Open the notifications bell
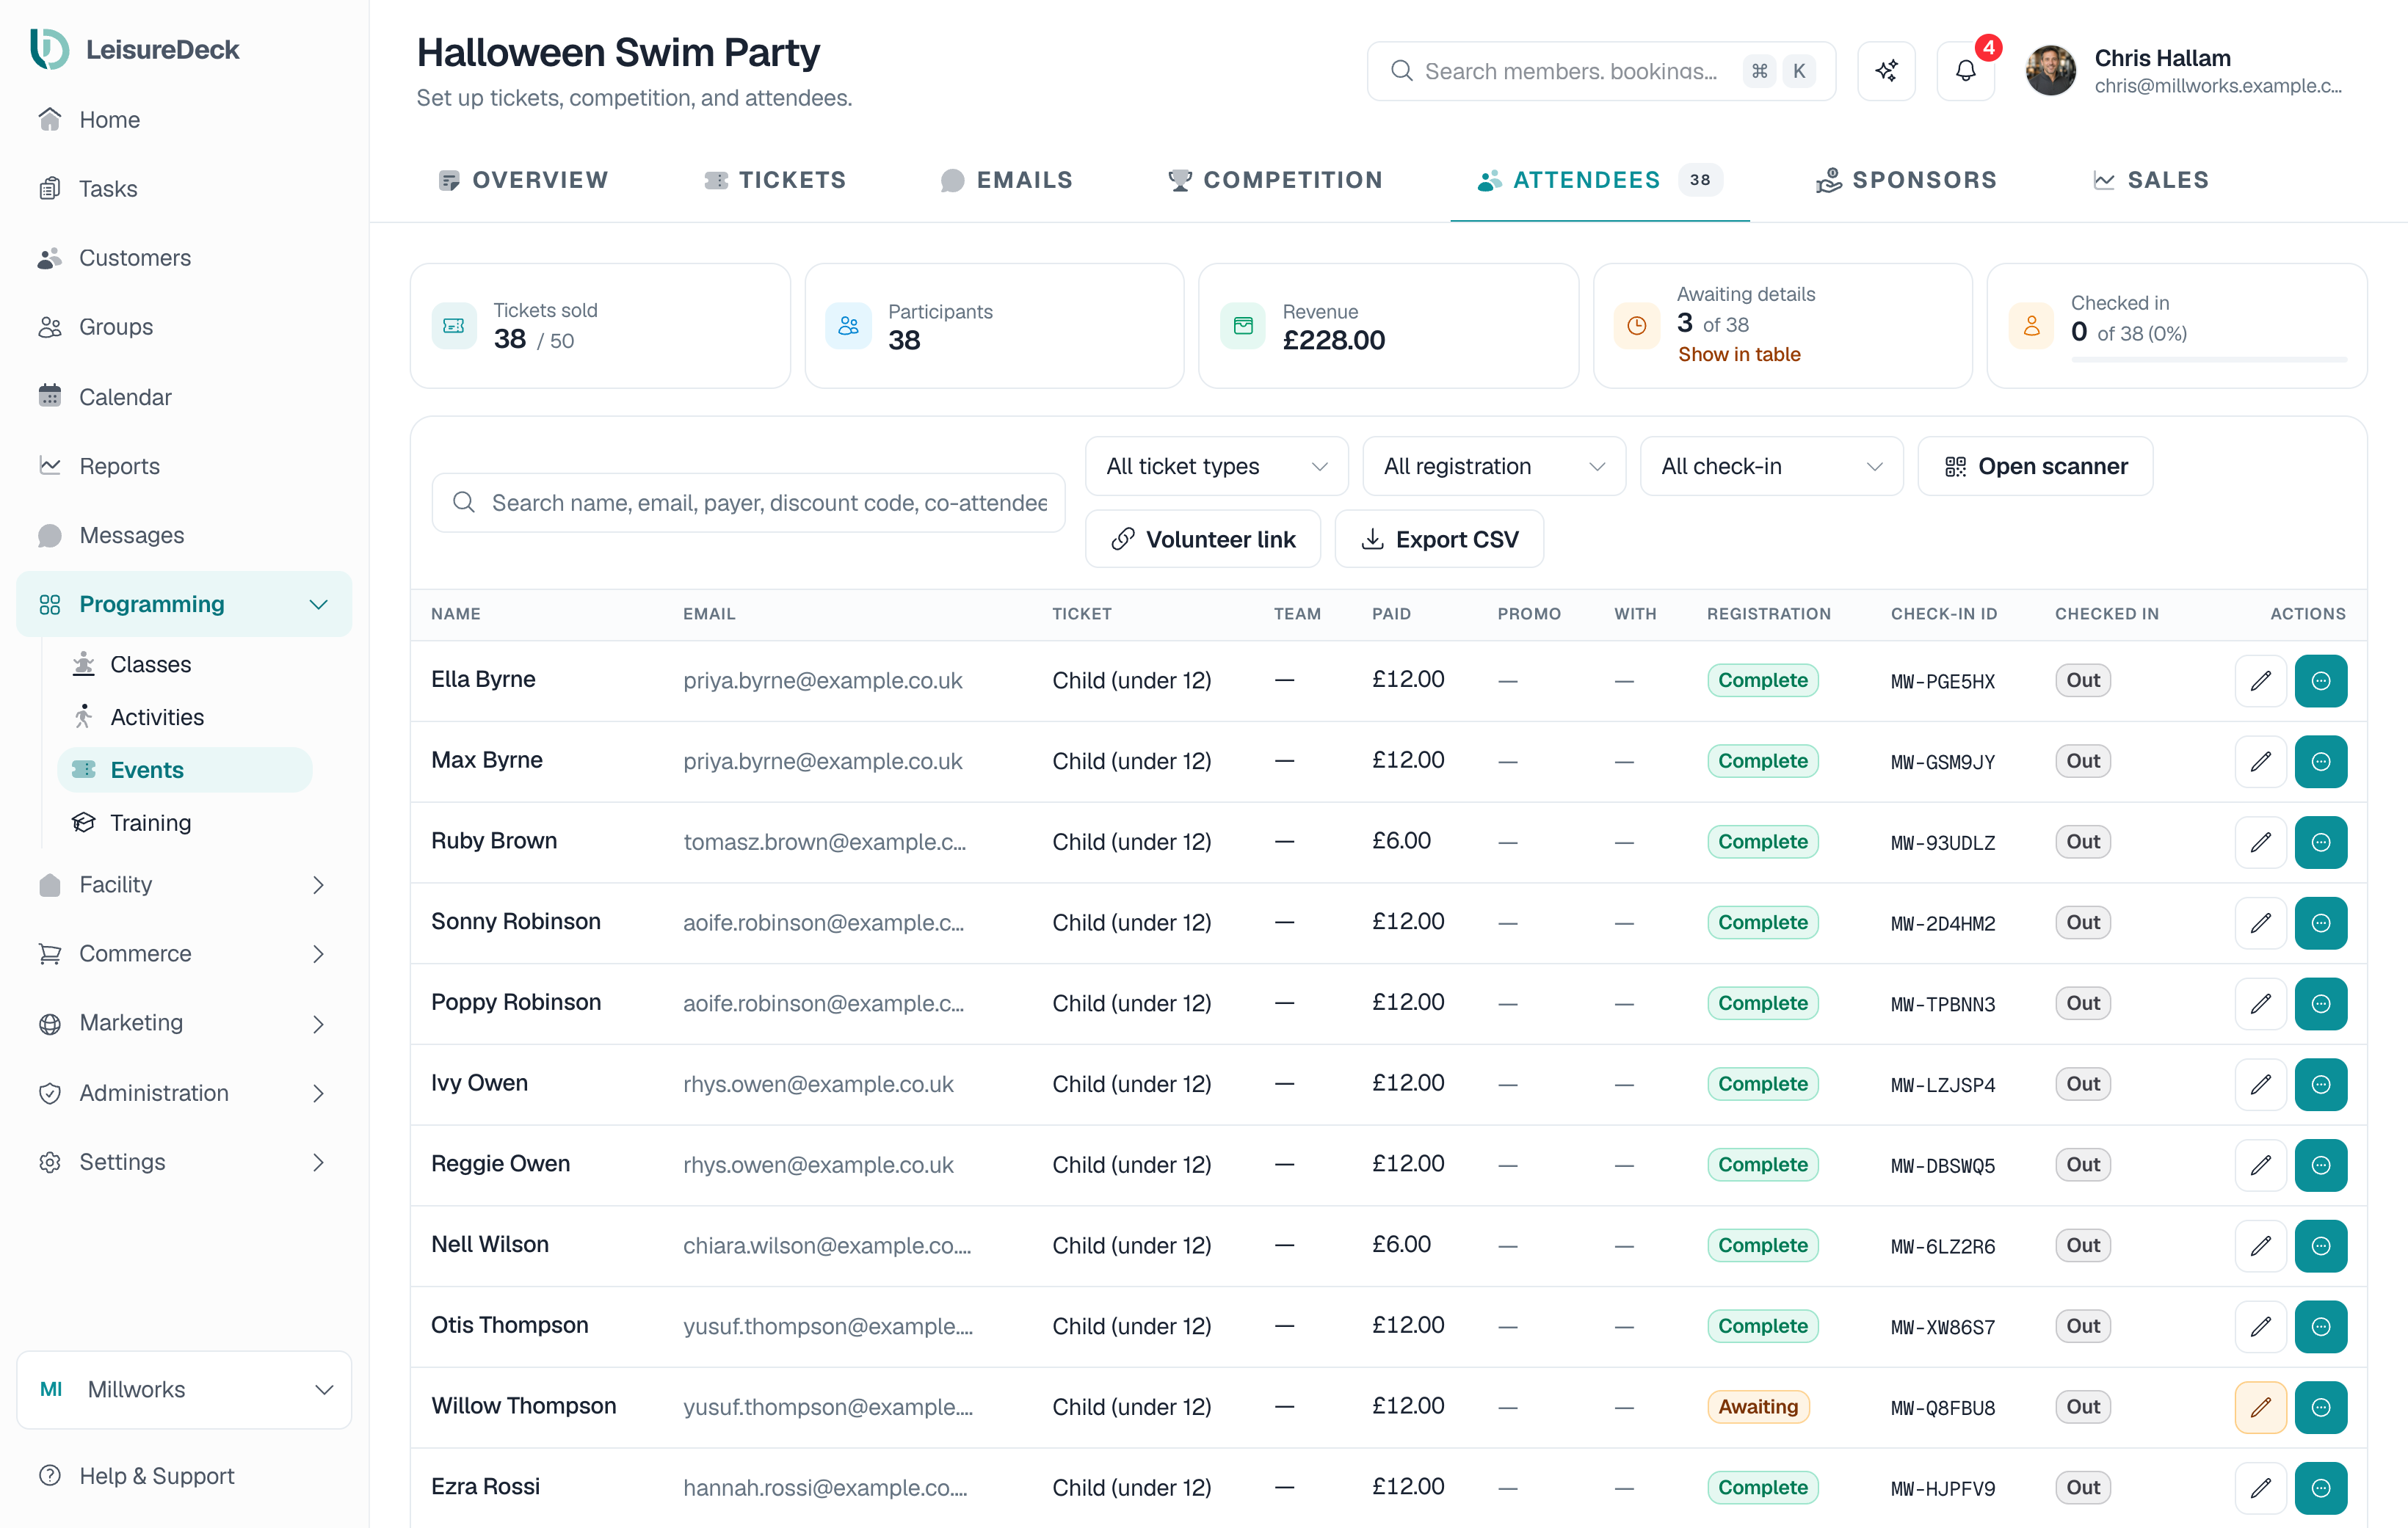Image resolution: width=2408 pixels, height=1528 pixels. tap(1965, 71)
